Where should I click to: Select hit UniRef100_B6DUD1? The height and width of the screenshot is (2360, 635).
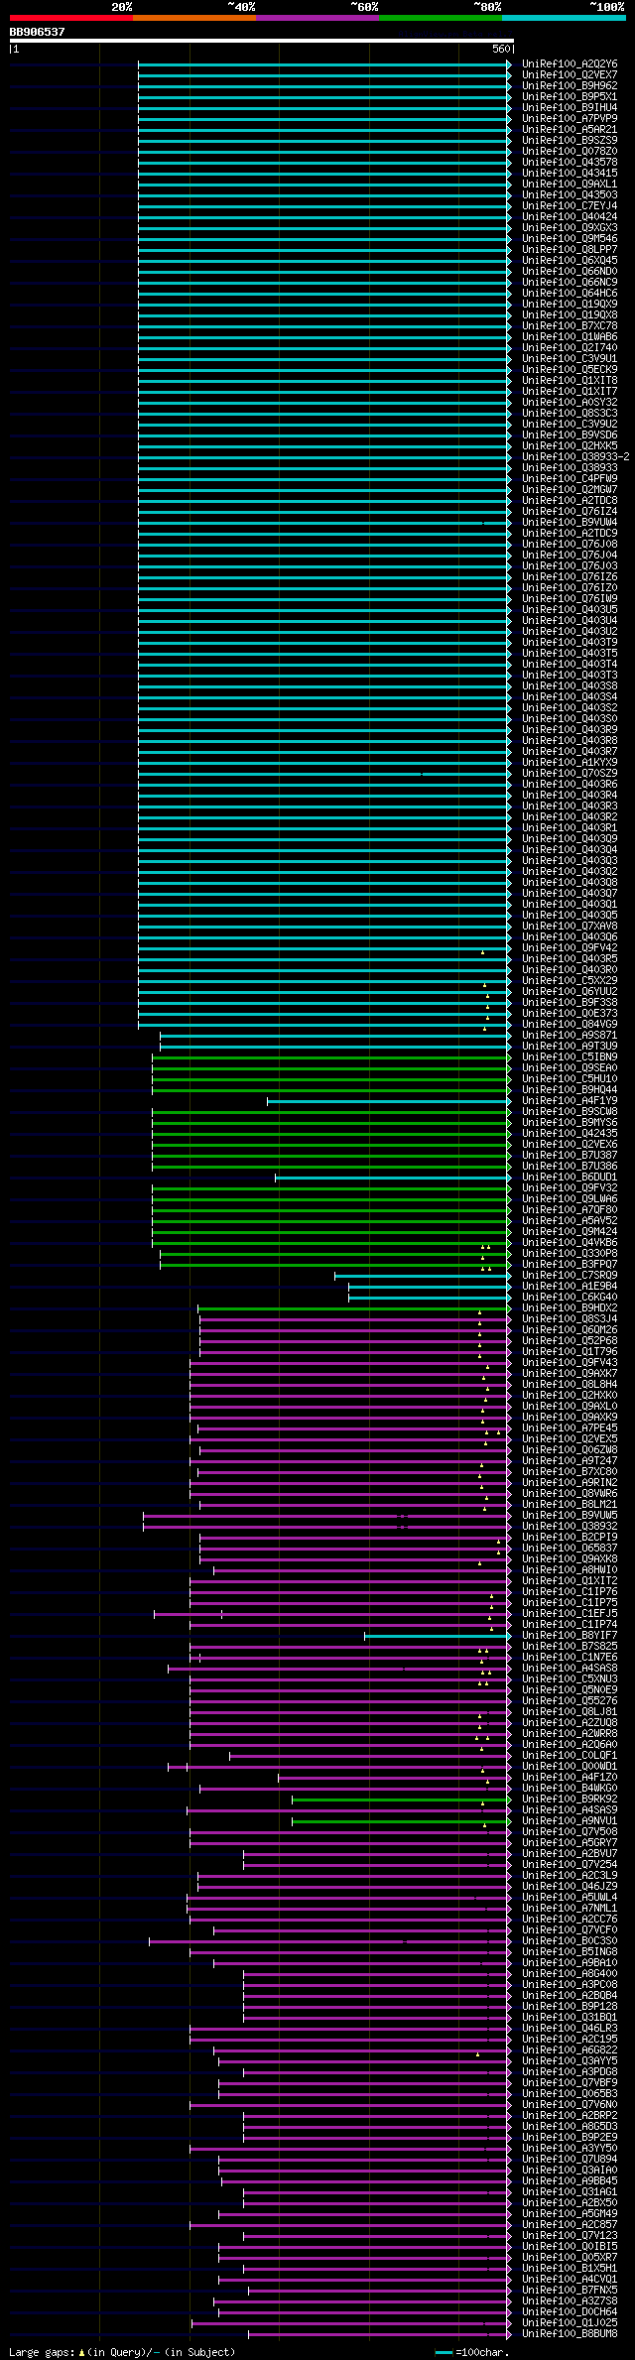click(570, 1177)
